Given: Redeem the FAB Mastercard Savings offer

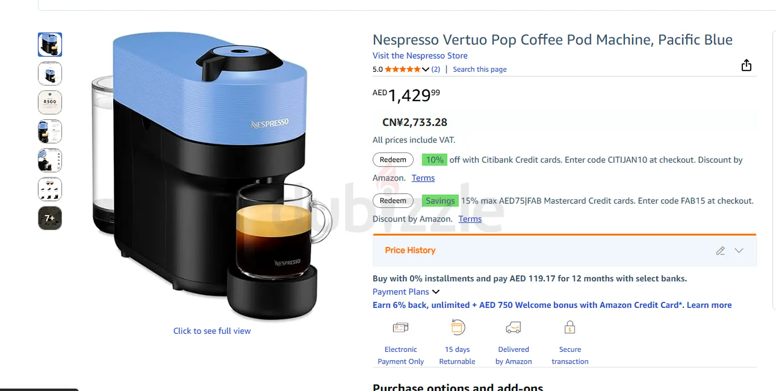Looking at the screenshot, I should coord(393,201).
